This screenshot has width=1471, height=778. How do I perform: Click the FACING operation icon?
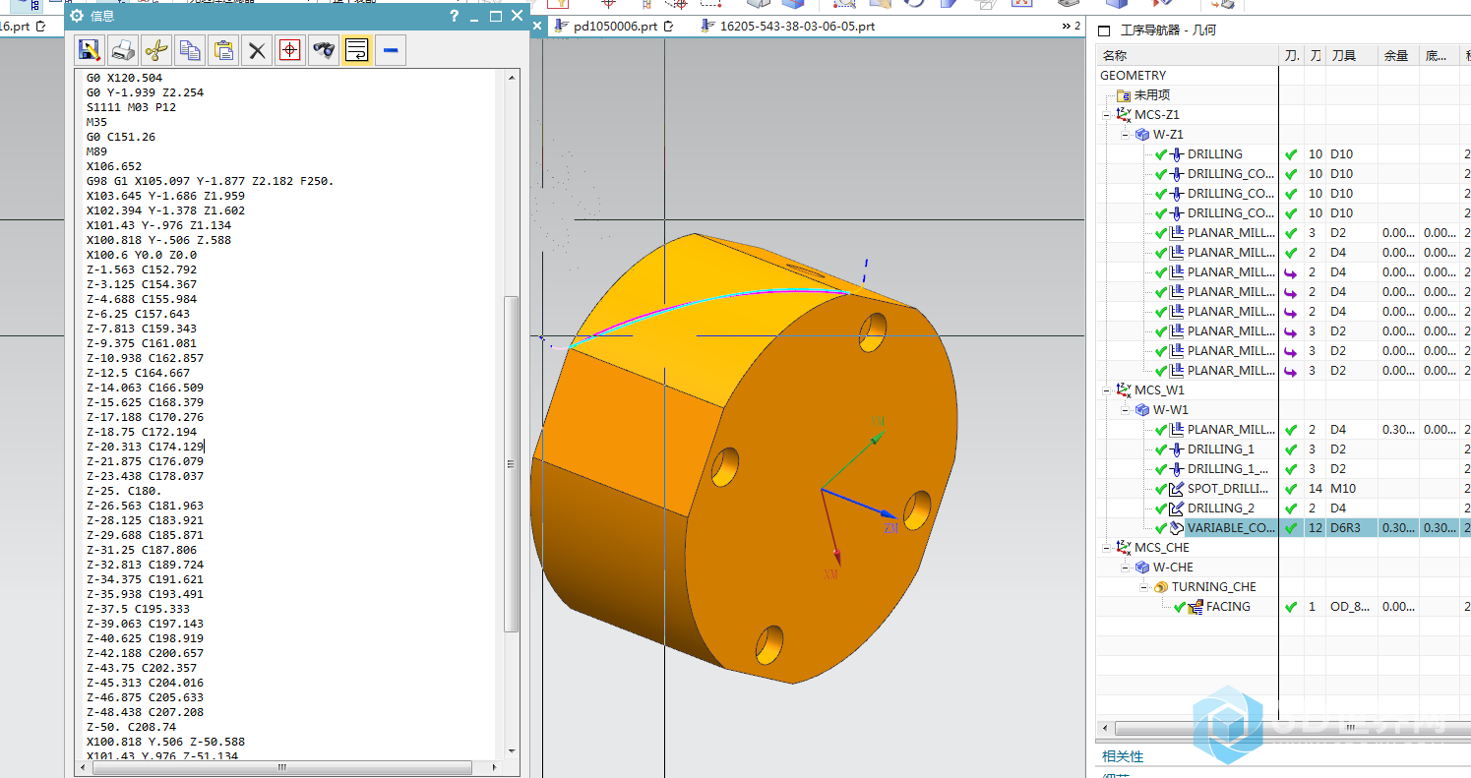pyautogui.click(x=1195, y=607)
